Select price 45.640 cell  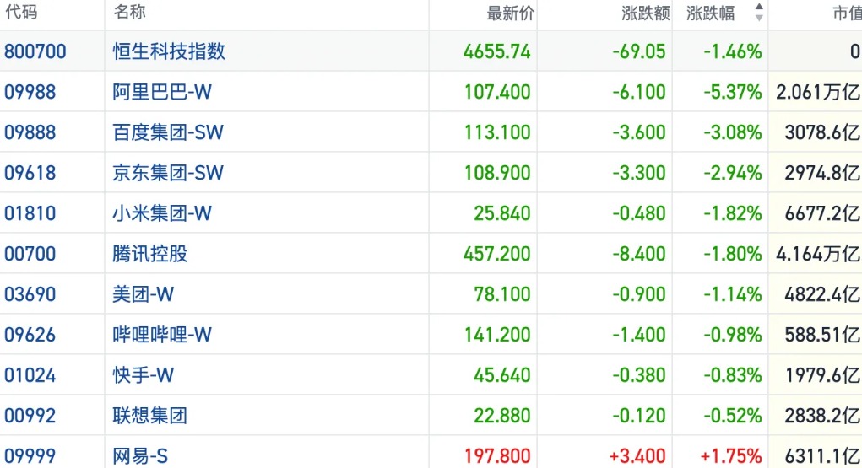point(502,375)
